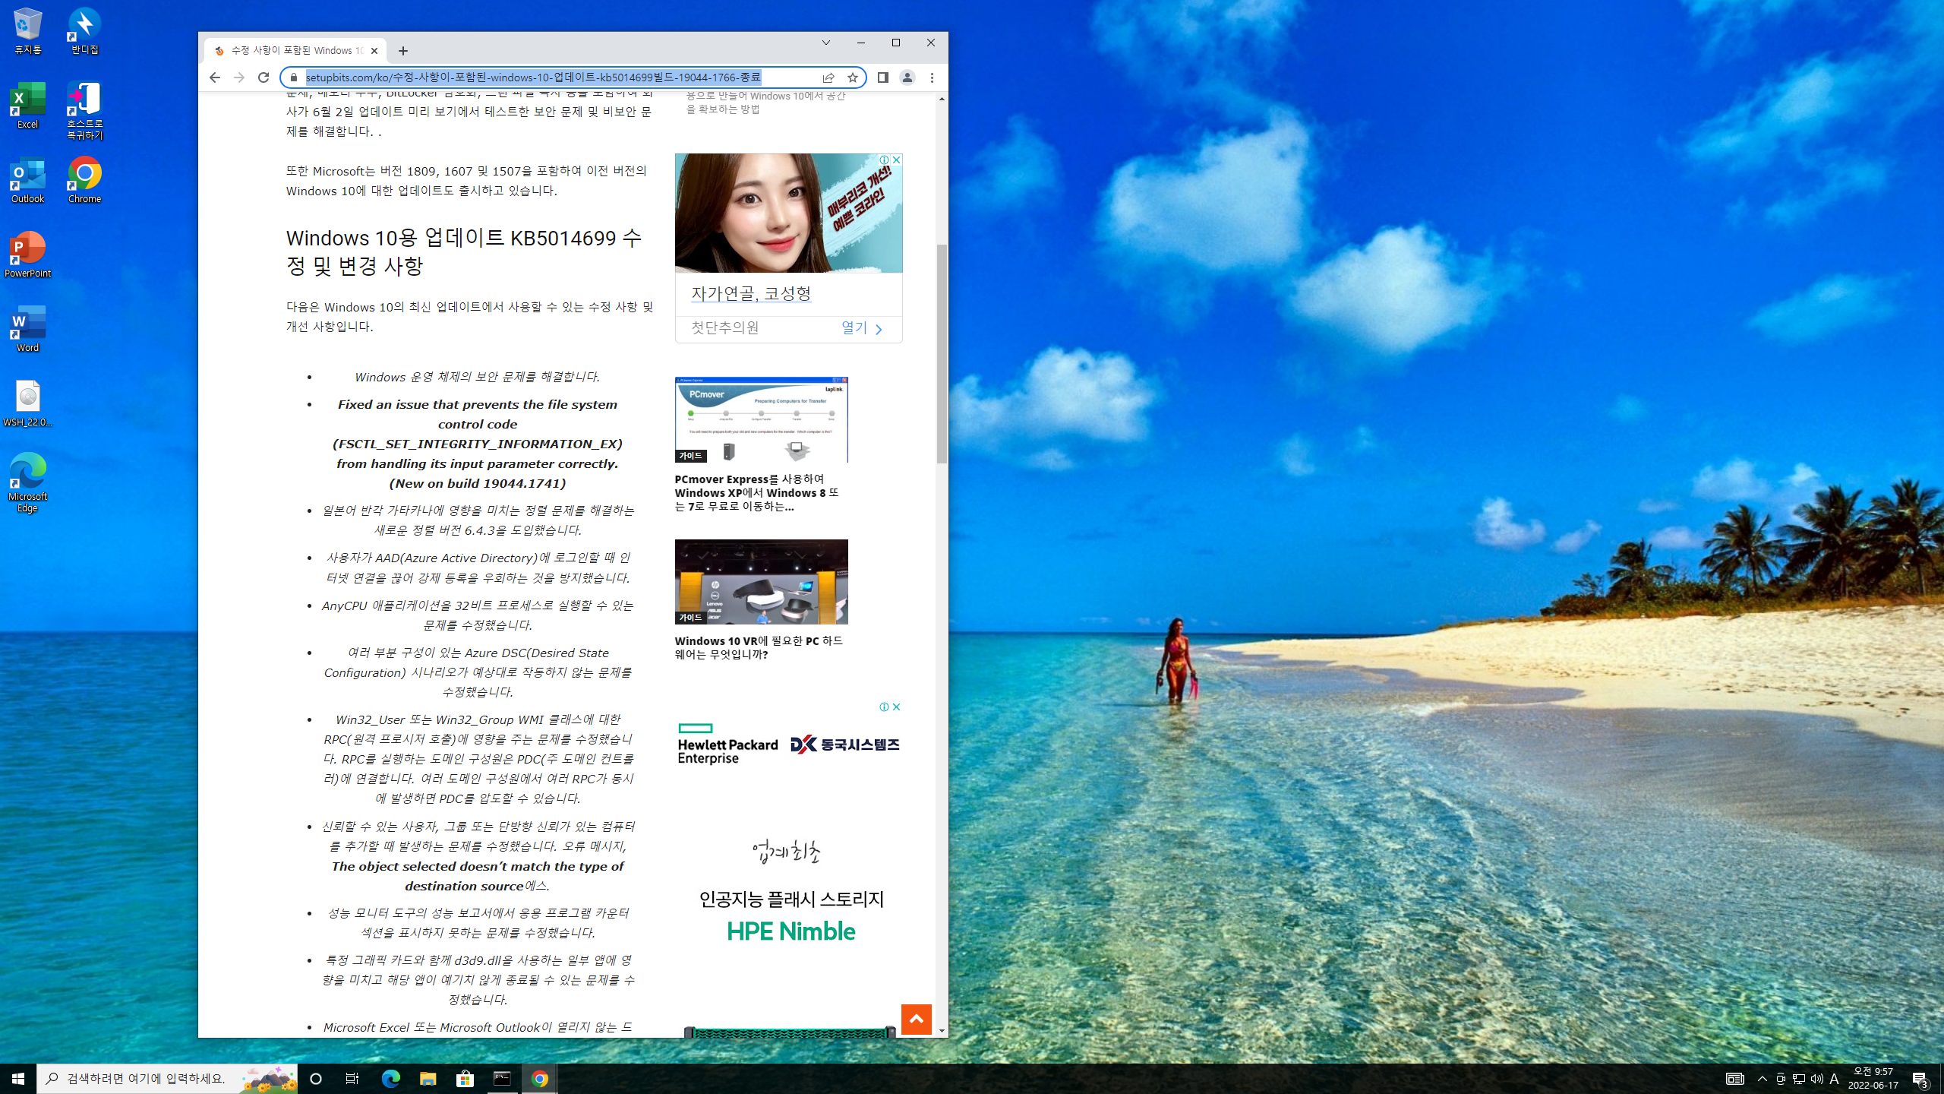Open Cortana from the taskbar
The image size is (1944, 1094).
coord(316,1078)
